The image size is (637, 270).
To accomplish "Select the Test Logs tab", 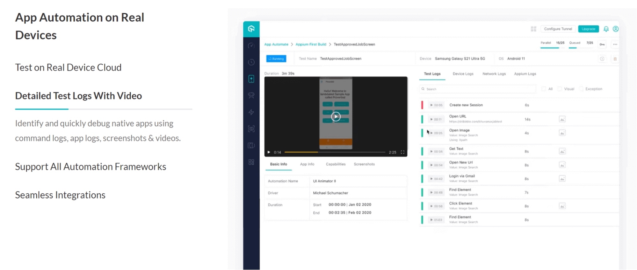I will pos(432,74).
